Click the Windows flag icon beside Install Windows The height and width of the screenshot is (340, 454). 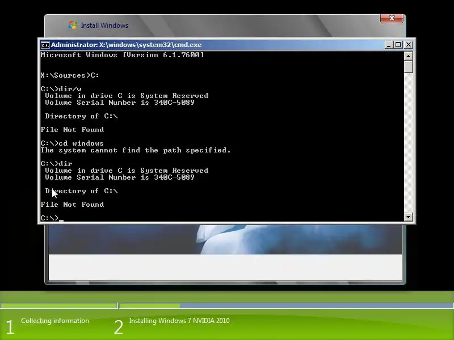pos(73,25)
